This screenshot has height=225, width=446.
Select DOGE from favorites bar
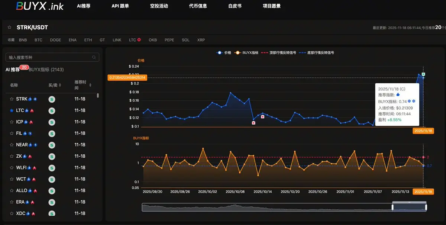pos(55,40)
